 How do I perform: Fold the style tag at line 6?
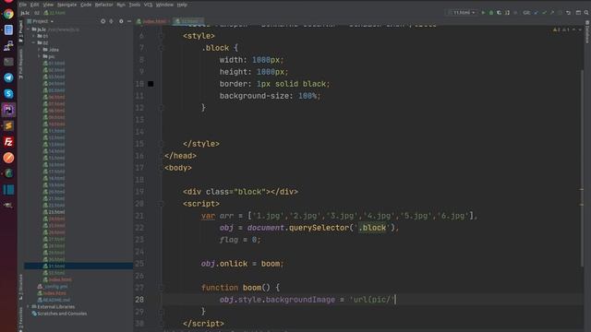point(161,36)
